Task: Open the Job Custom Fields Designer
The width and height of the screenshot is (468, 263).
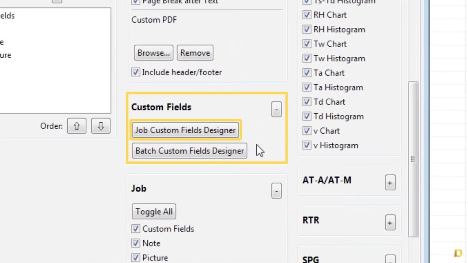Action: click(185, 130)
